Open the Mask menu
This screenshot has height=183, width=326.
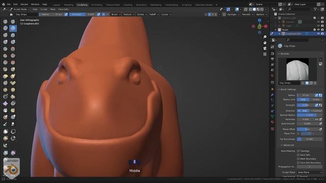pos(53,9)
